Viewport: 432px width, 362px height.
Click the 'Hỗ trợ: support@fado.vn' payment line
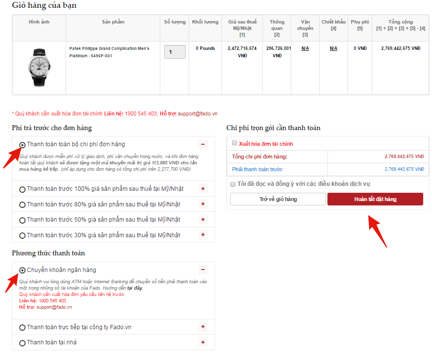point(45,307)
